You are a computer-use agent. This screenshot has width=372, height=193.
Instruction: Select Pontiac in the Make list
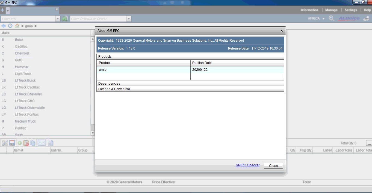21,128
